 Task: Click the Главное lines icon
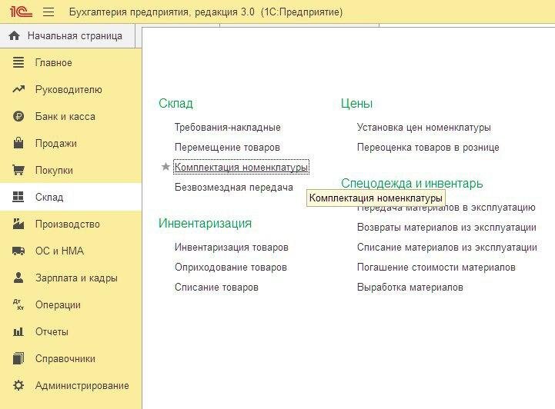[18, 62]
